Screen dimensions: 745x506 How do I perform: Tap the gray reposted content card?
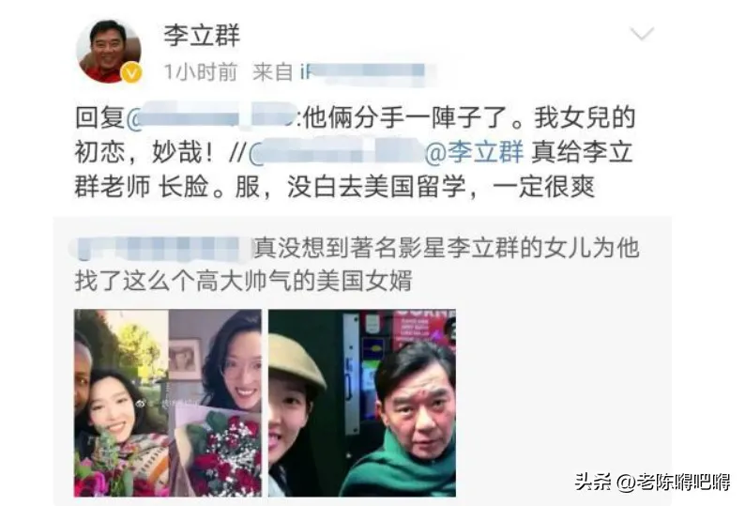tap(362, 360)
